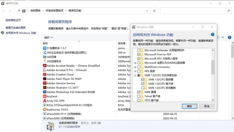Expand the MultiPoint Connector tree node
Image resolution: width=234 pixels, height=132 pixels.
tap(135, 67)
